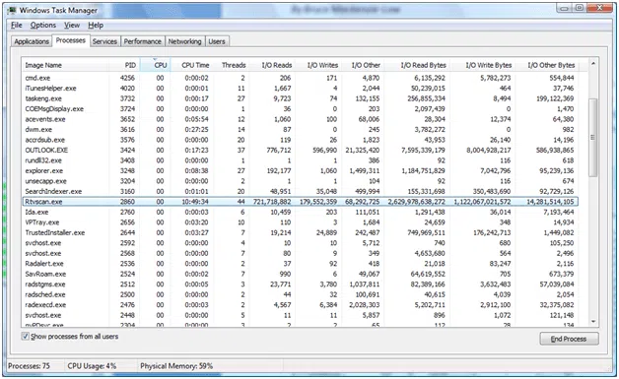Image resolution: width=619 pixels, height=379 pixels.
Task: Open the Options menu
Action: [43, 26]
